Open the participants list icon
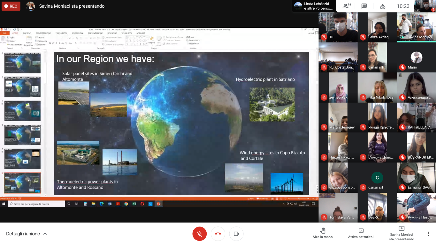The image size is (436, 245). [346, 6]
